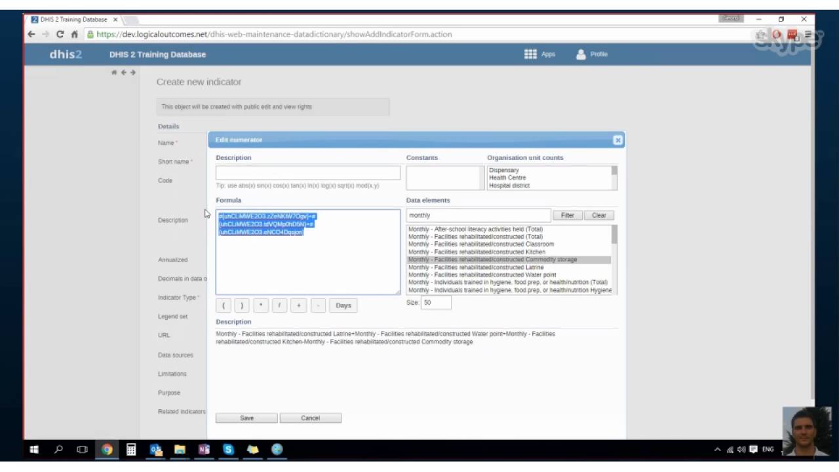Save the numerator formula
This screenshot has width=839, height=472.
point(246,418)
